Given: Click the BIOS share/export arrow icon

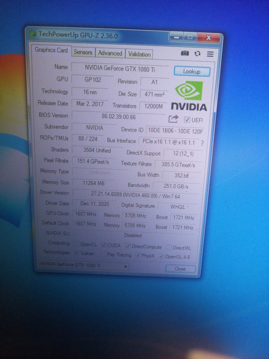Looking at the screenshot, I should coord(173,119).
